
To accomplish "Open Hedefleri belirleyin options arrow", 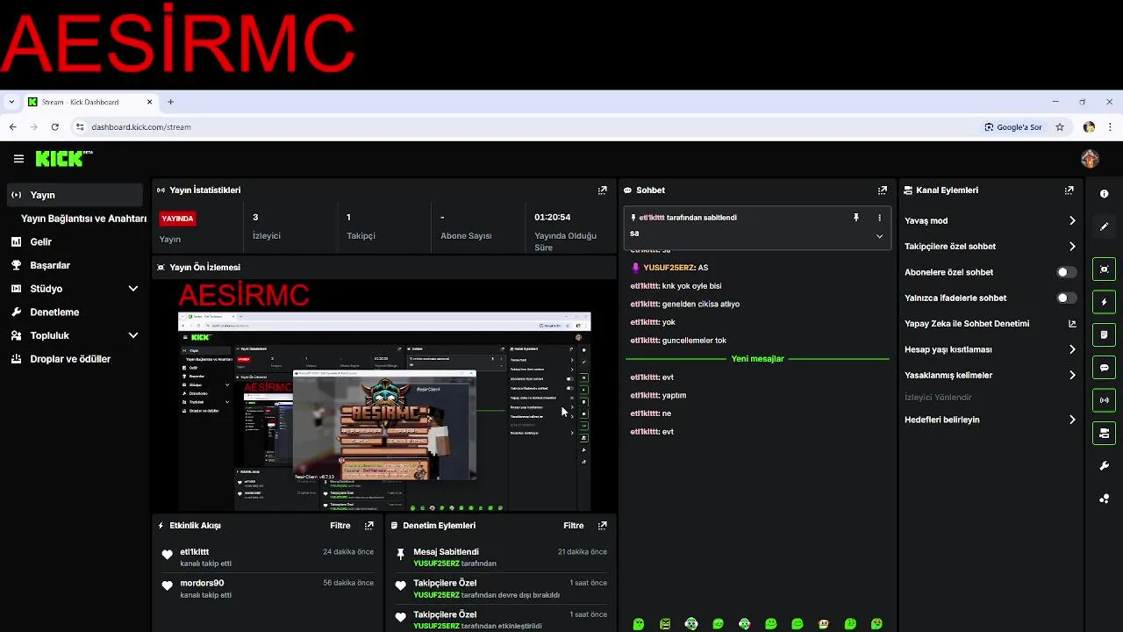I will (1072, 420).
